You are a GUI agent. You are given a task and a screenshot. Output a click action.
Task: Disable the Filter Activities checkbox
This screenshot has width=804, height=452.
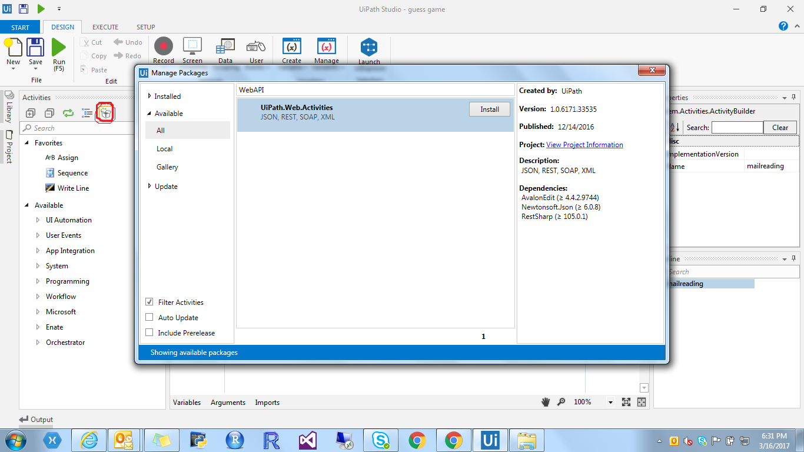tap(149, 302)
